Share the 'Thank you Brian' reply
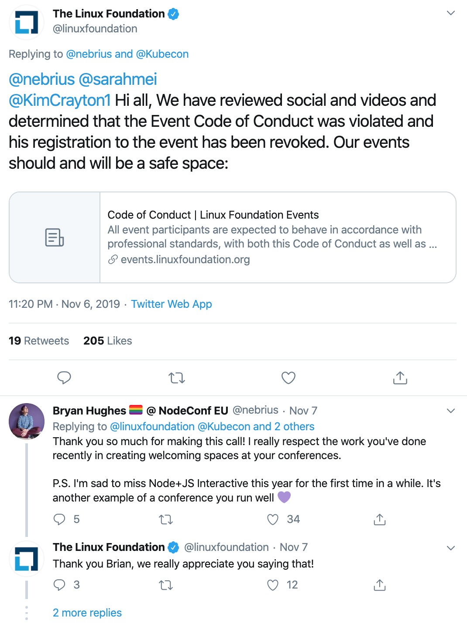 pos(380,585)
